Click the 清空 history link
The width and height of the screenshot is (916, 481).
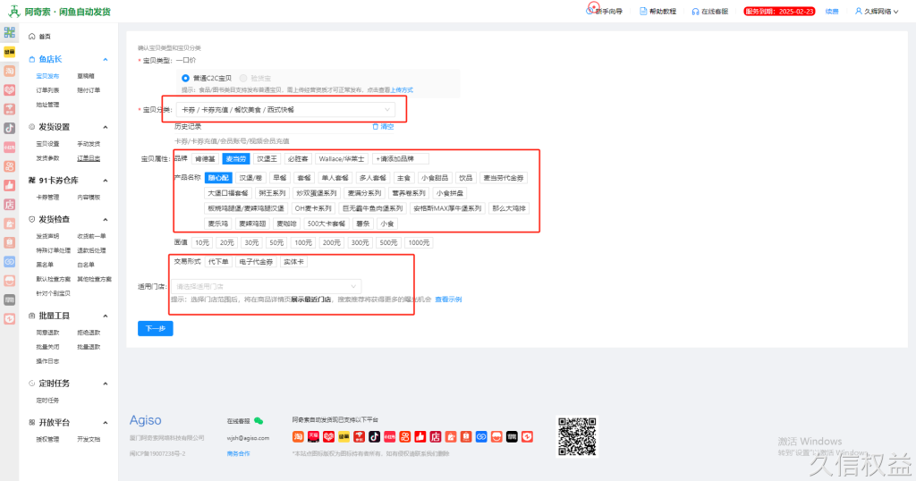pyautogui.click(x=386, y=126)
